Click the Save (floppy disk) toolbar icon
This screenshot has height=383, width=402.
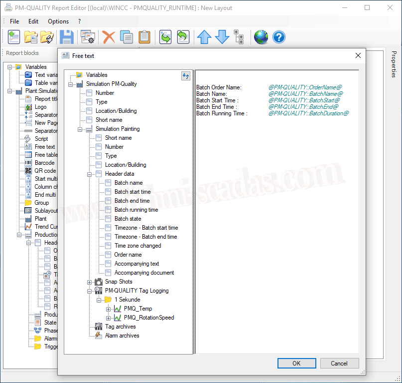67,37
